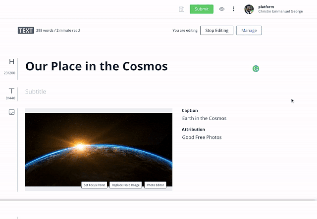
Task: Edit the Our Place in the Cosmos headline
Action: [97, 66]
